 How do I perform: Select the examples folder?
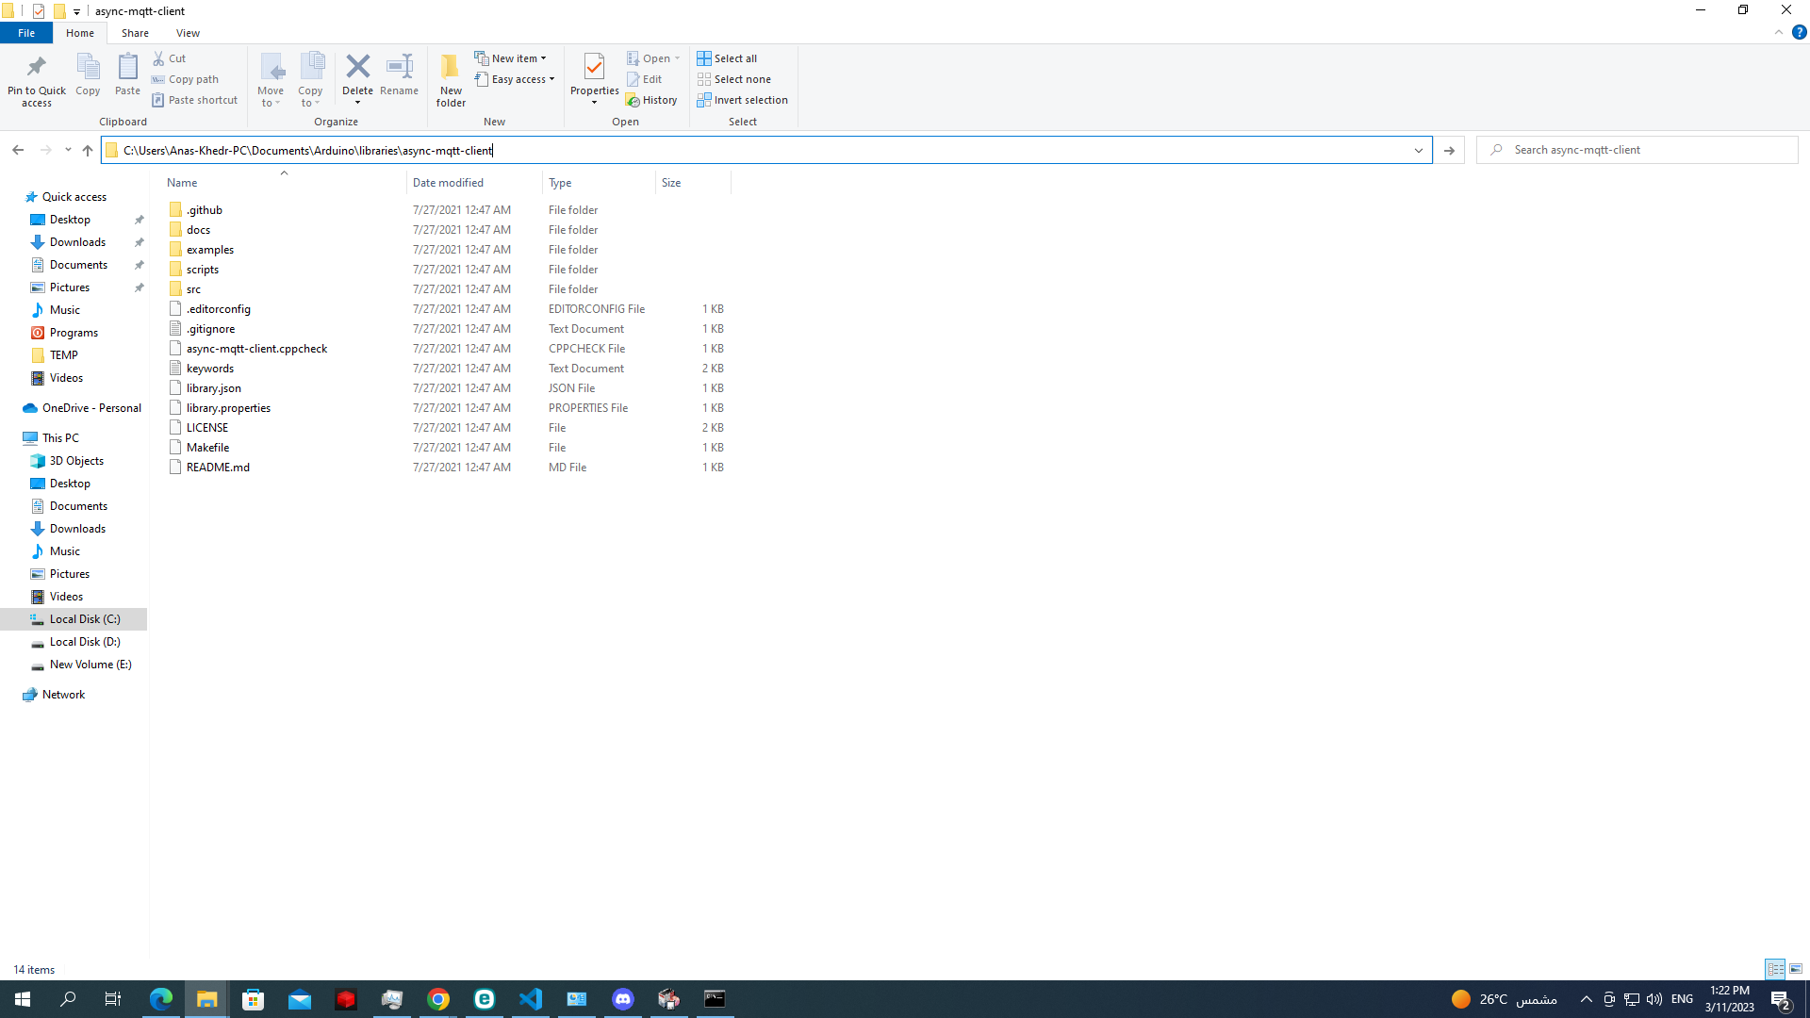click(209, 250)
